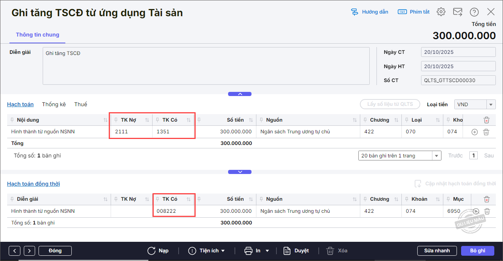Image resolution: width=503 pixels, height=261 pixels.
Task: Sort by Khoản column arrows
Action: [438, 199]
